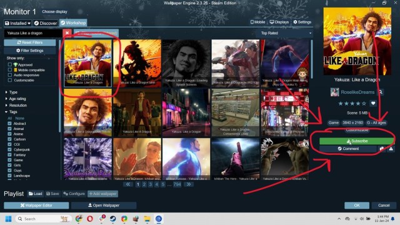This screenshot has width=400, height=225.
Task: Click the search author magnifier icon beside RoselikeDreams
Action: tap(381, 92)
